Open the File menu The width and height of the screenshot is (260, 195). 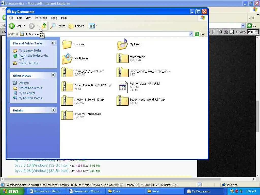tap(11, 18)
